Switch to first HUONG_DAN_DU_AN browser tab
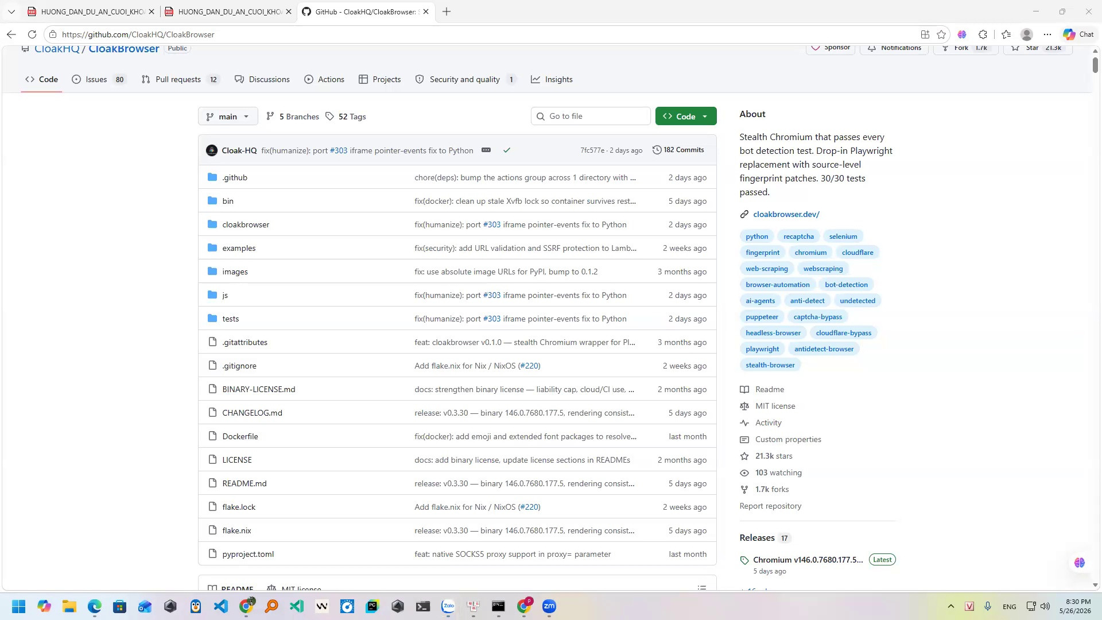 [91, 11]
